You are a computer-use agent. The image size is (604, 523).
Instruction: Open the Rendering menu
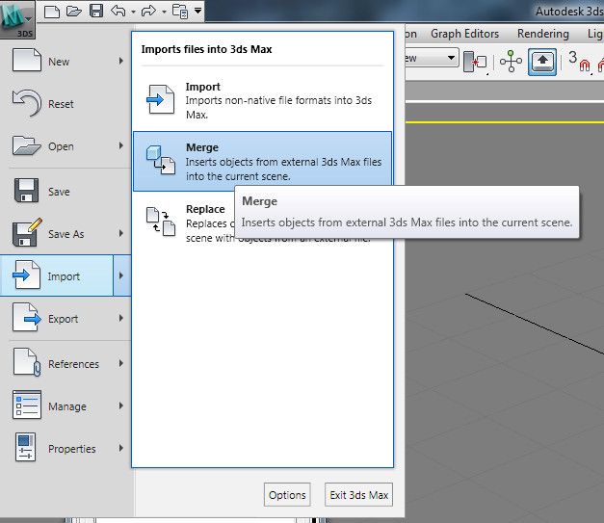click(x=542, y=34)
